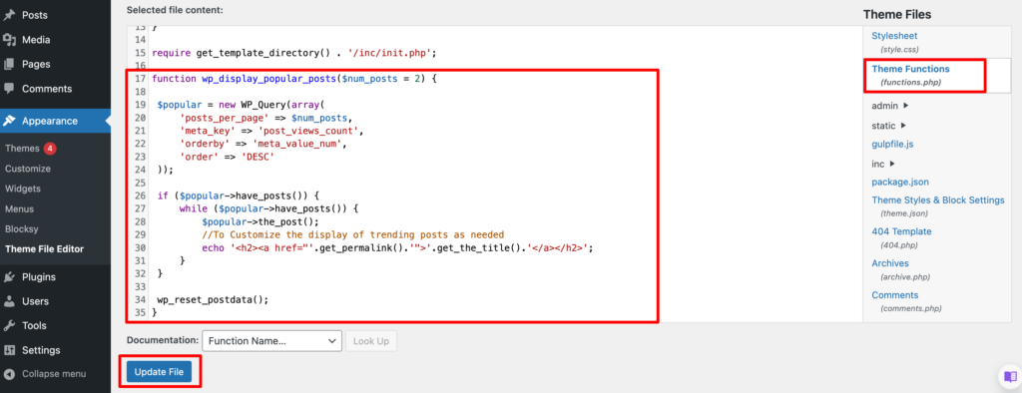Expand the admin folder in Theme Files

coord(889,106)
